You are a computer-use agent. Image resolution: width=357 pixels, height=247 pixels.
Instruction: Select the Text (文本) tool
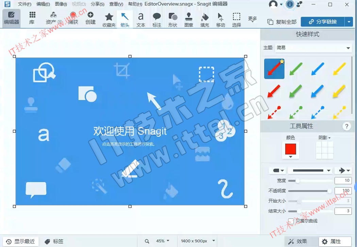click(x=141, y=19)
